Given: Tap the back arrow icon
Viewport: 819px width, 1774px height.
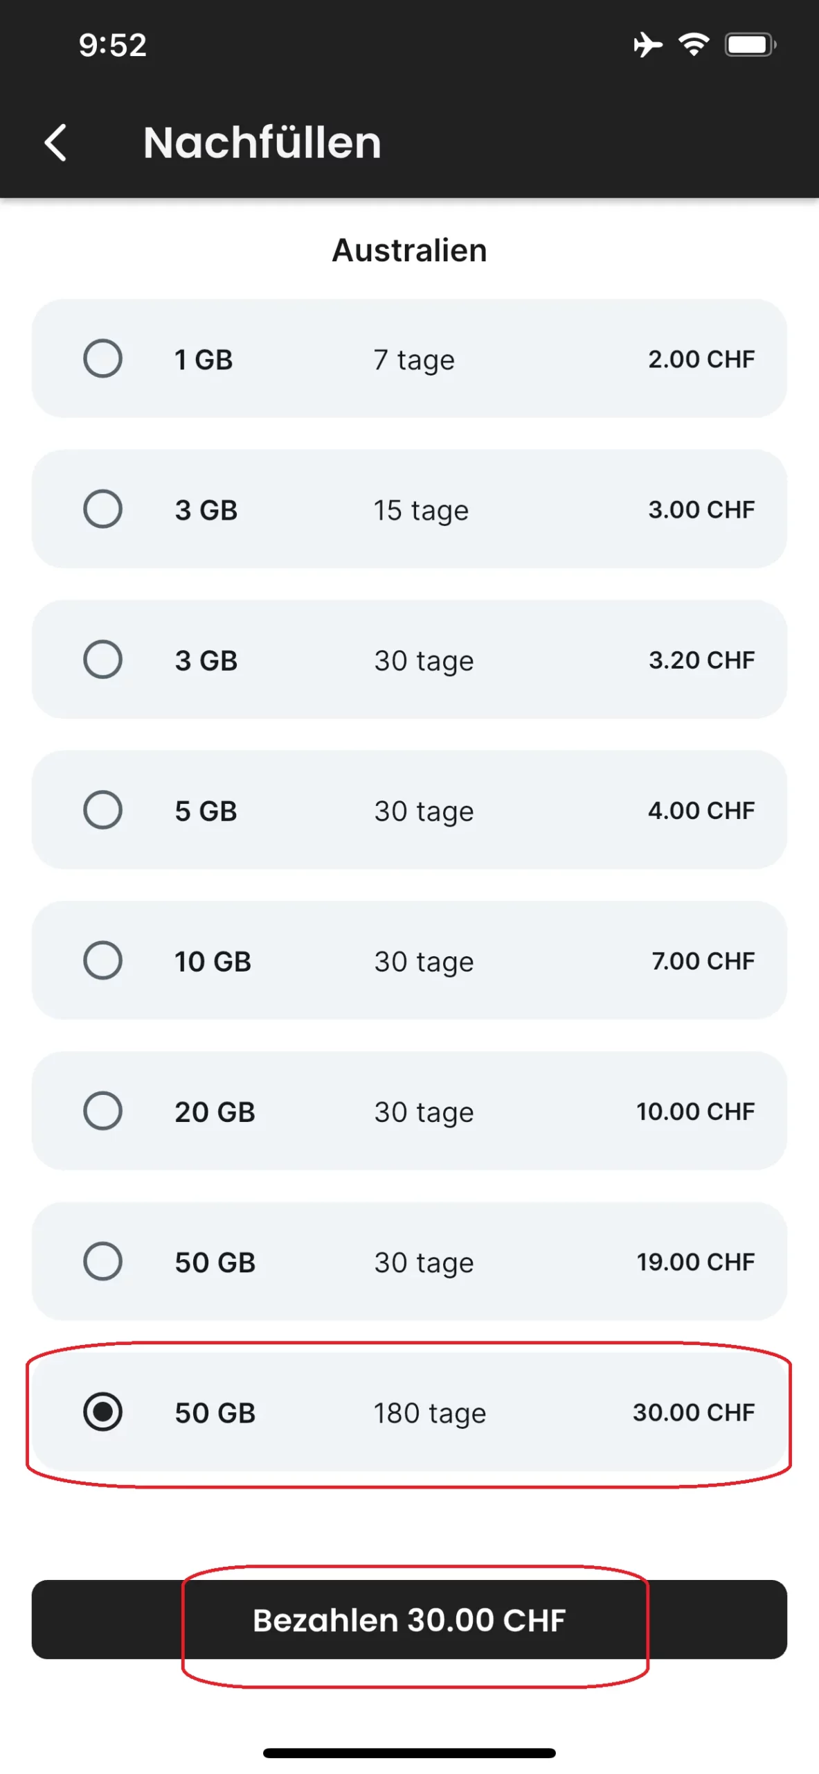Looking at the screenshot, I should click(55, 143).
